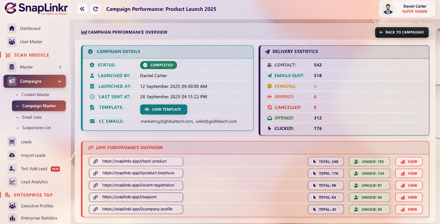Collapse the sidebar with double-chevron icon
This screenshot has height=224, width=440.
(x=82, y=9)
